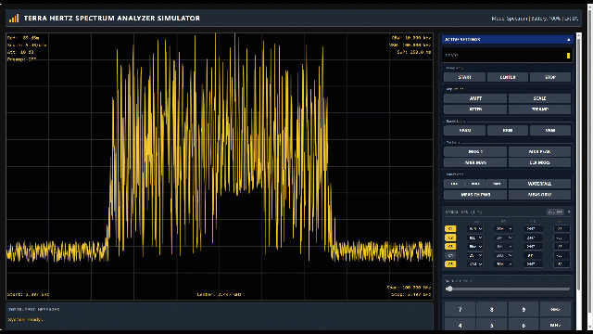Open first signal row type dropdown
The width and height of the screenshot is (593, 334).
coord(475,229)
